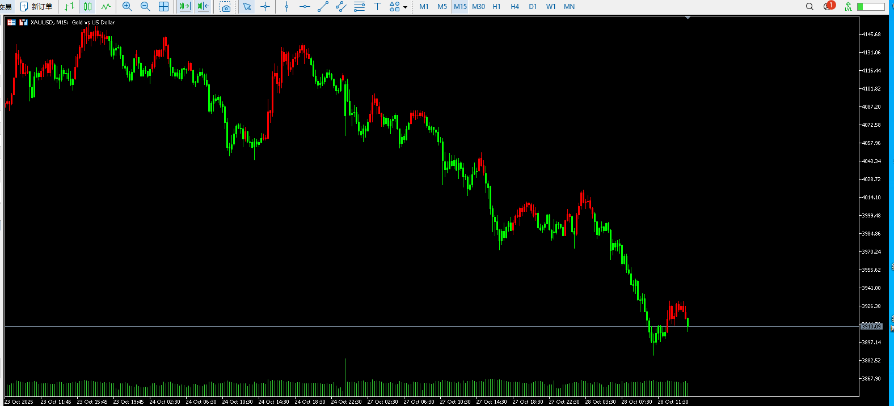Viewport: 894px width, 406px height.
Task: Select the equidistant channel tool
Action: (341, 7)
